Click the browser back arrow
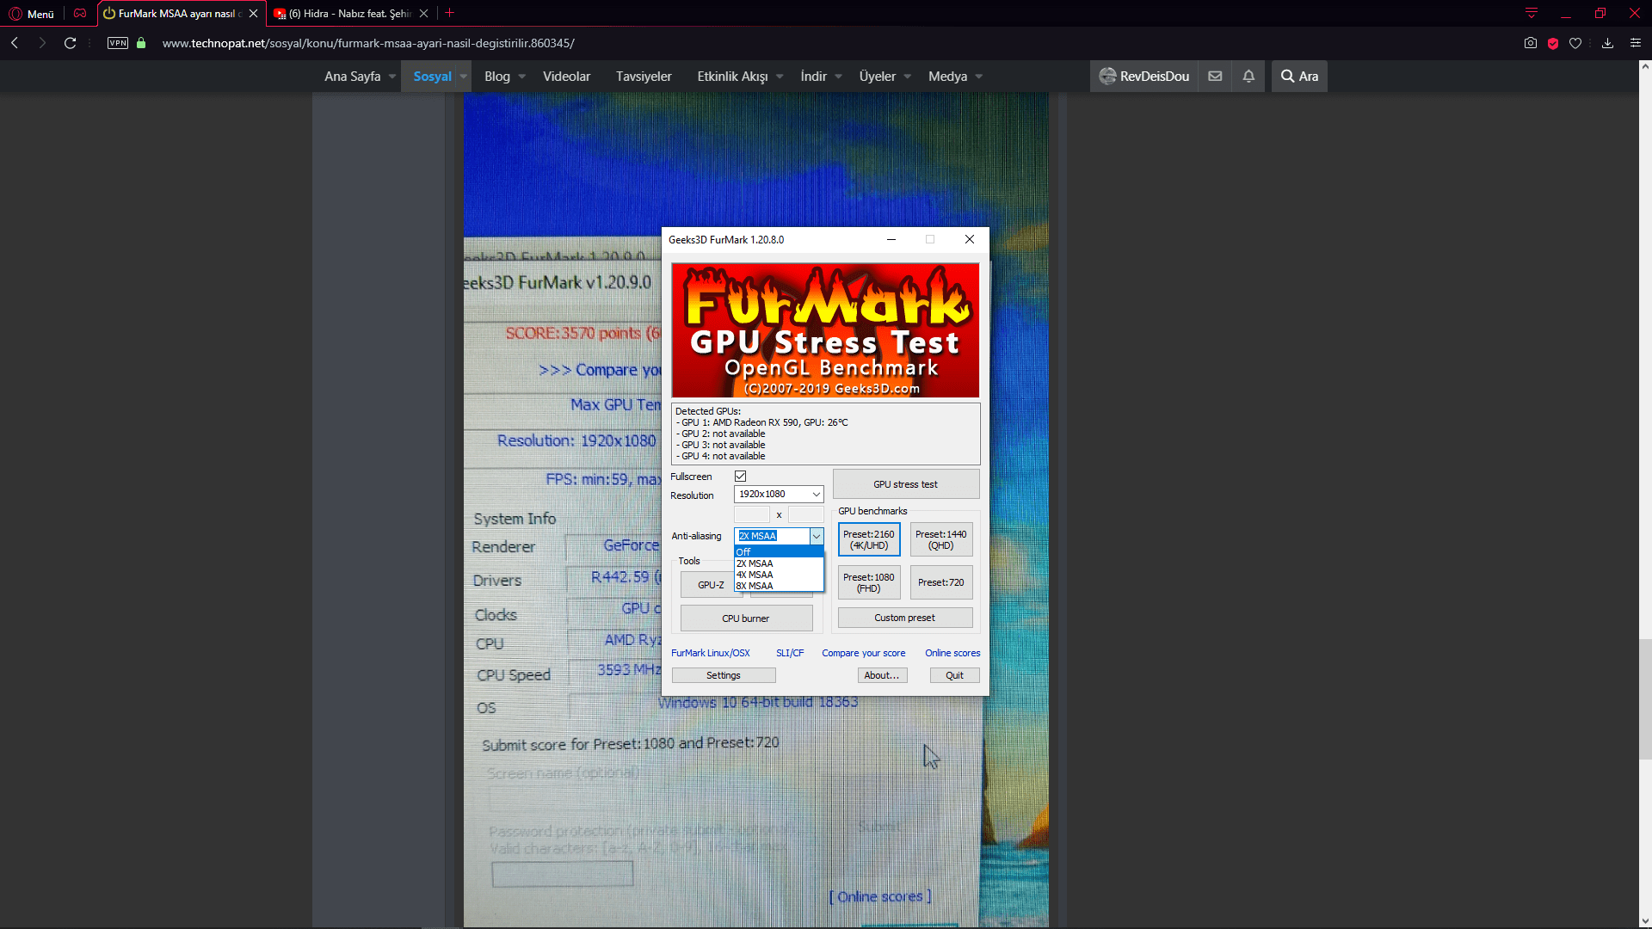Viewport: 1652px width, 929px height. tap(15, 43)
